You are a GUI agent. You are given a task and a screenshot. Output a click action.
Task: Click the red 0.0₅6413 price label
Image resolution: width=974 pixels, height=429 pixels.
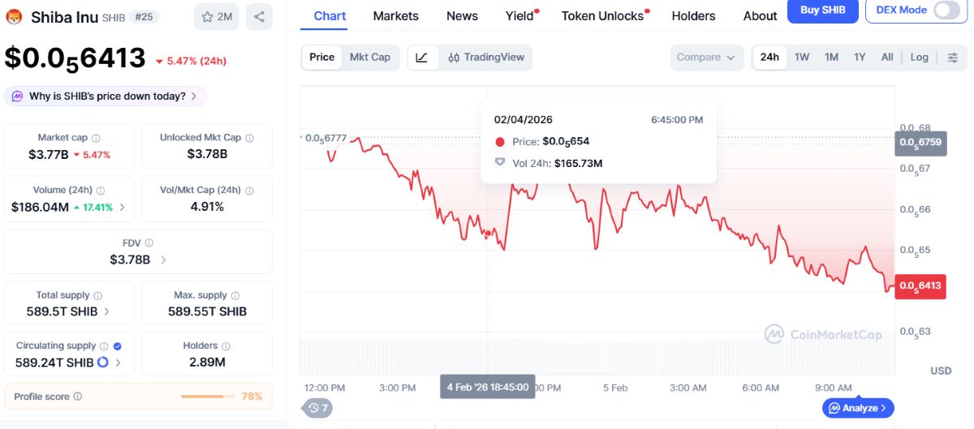[x=920, y=285]
